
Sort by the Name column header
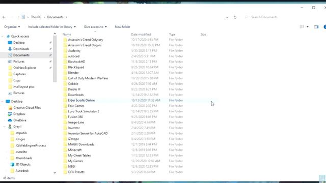[67, 35]
